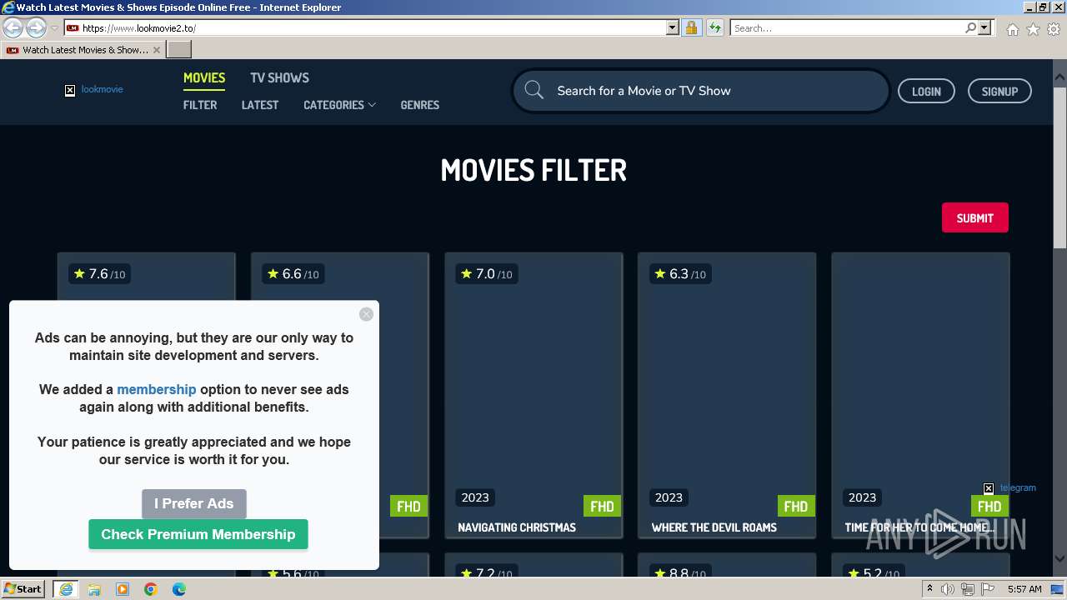1067x600 pixels.
Task: Open Time For Her To Come Home card
Action: click(920, 395)
